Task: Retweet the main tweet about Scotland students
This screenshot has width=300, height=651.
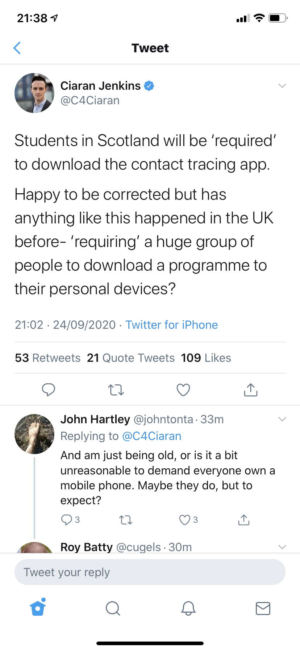Action: [x=116, y=390]
